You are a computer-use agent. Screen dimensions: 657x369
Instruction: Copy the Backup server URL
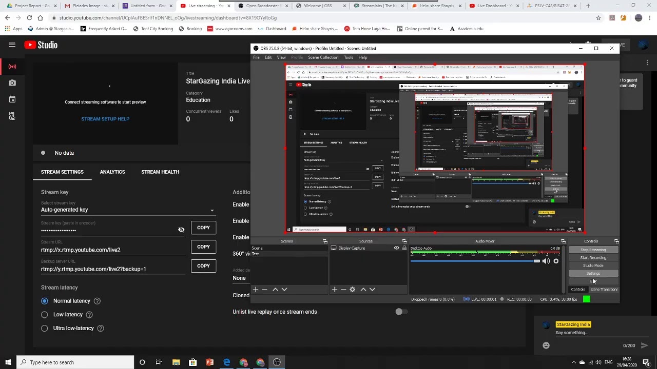[x=203, y=265]
